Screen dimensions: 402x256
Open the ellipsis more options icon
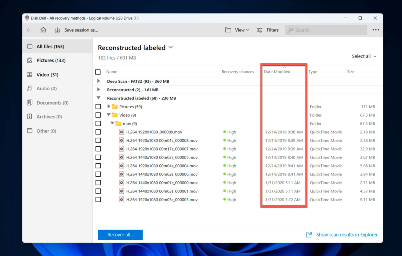[375, 30]
